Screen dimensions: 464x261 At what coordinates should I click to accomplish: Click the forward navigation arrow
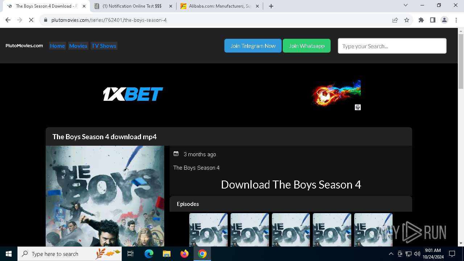click(20, 20)
